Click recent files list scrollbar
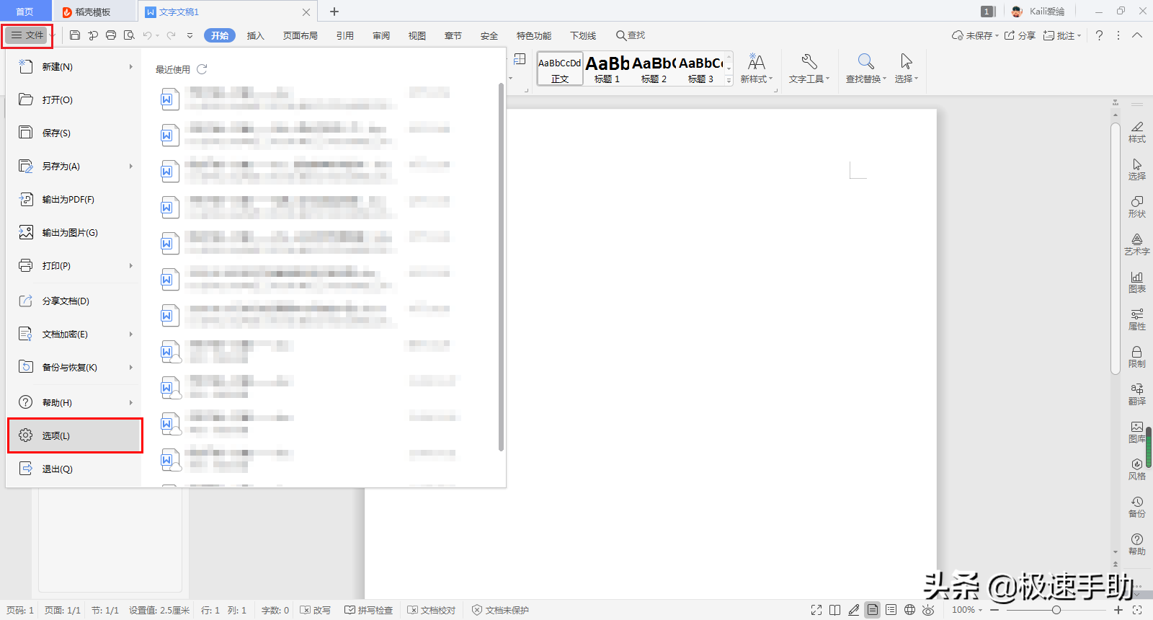Screen dimensions: 1153x620 click(501, 267)
